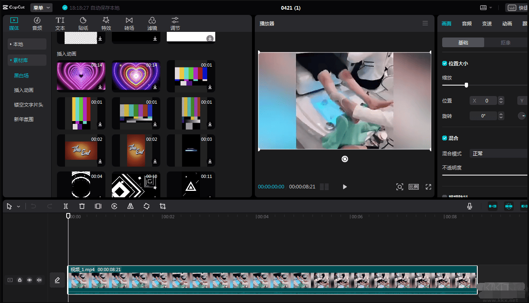Click the Crop icon in timeline toolbar
The image size is (529, 303).
(x=163, y=206)
